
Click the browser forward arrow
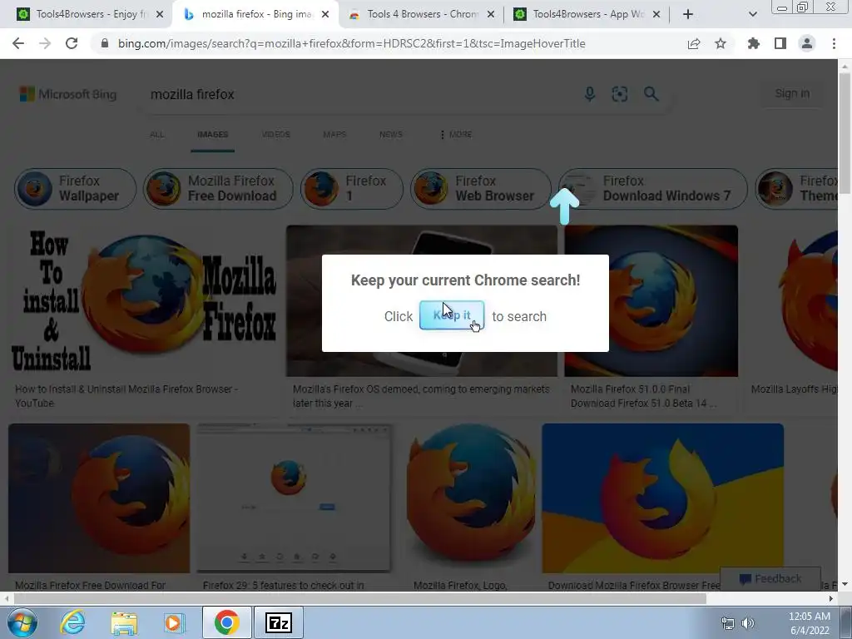click(x=45, y=43)
